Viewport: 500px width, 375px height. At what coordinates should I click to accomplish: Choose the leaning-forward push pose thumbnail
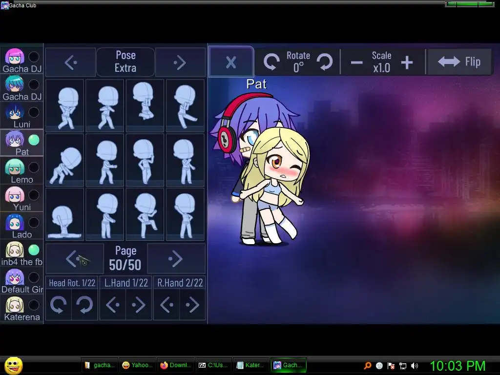click(x=65, y=160)
